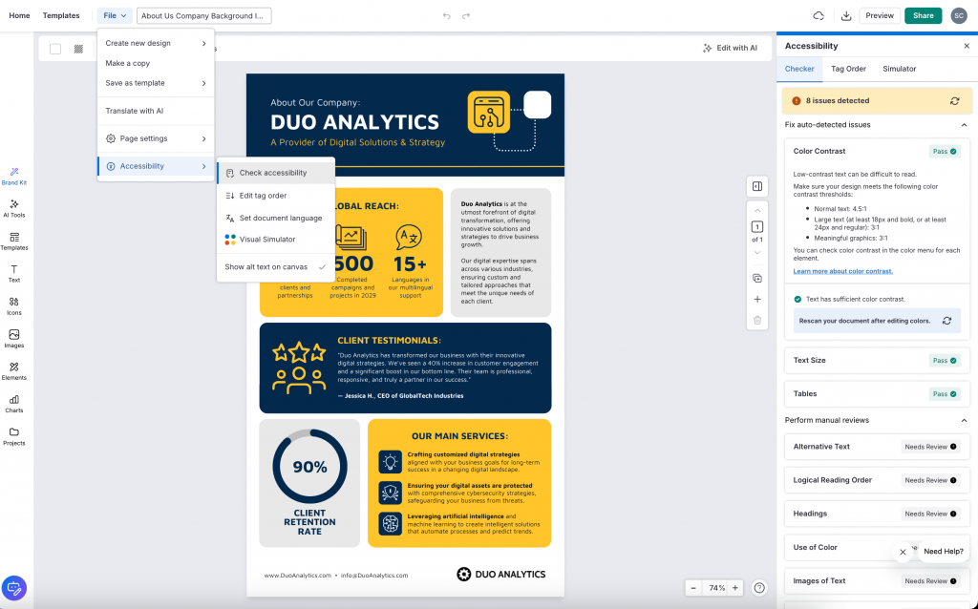Click the undo arrow
Screen dimensions: 978x609
click(446, 16)
